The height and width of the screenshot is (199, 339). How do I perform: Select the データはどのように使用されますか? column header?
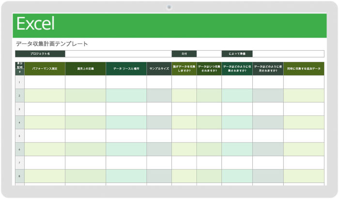(x=268, y=69)
